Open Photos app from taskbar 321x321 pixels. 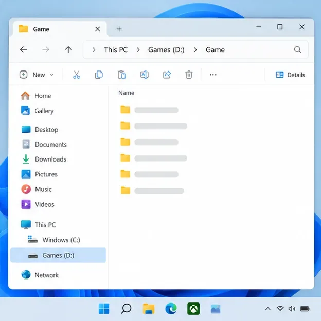pyautogui.click(x=216, y=309)
